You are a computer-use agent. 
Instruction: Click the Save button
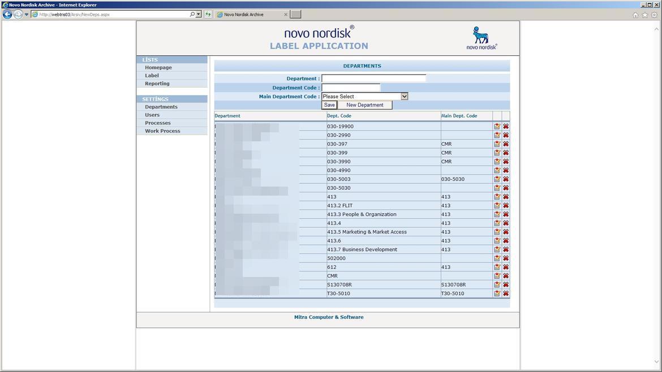[329, 105]
